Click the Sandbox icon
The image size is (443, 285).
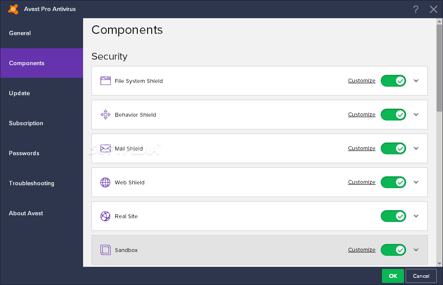pyautogui.click(x=106, y=250)
